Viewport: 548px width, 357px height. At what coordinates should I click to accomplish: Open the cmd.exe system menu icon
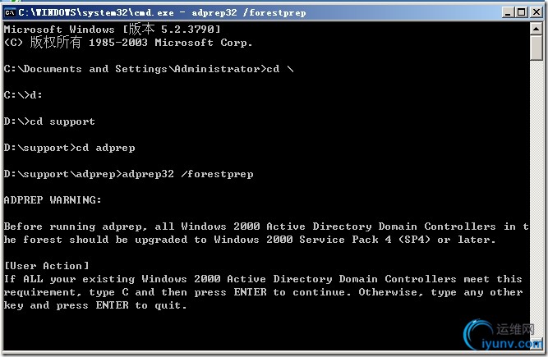point(10,13)
